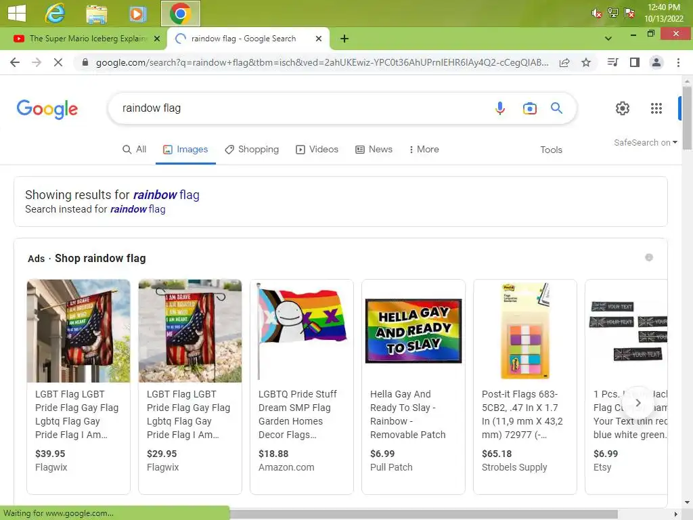This screenshot has height=520, width=693.
Task: Open the Chrome profile avatar
Action: point(656,62)
